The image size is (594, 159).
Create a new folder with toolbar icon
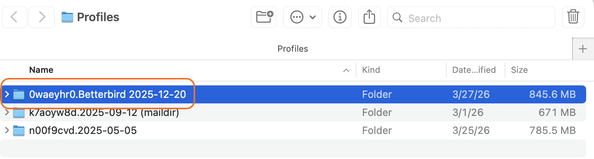pyautogui.click(x=264, y=17)
